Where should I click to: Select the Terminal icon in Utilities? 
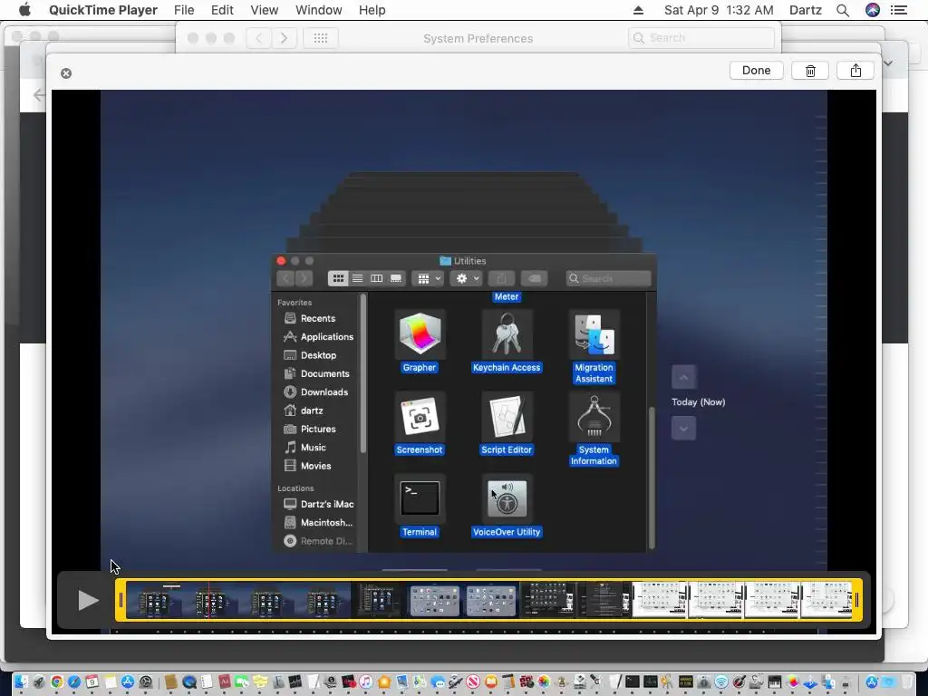click(419, 499)
